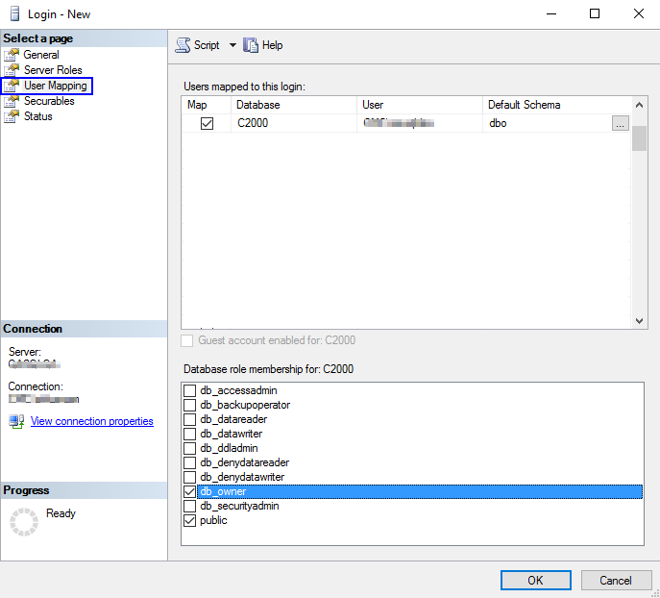Click the connection properties icon
660x598 pixels.
pyautogui.click(x=16, y=421)
